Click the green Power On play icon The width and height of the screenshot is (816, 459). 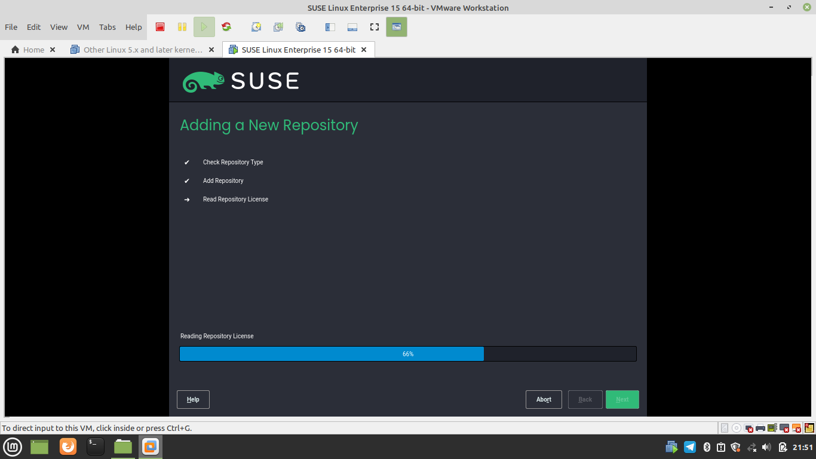[204, 27]
